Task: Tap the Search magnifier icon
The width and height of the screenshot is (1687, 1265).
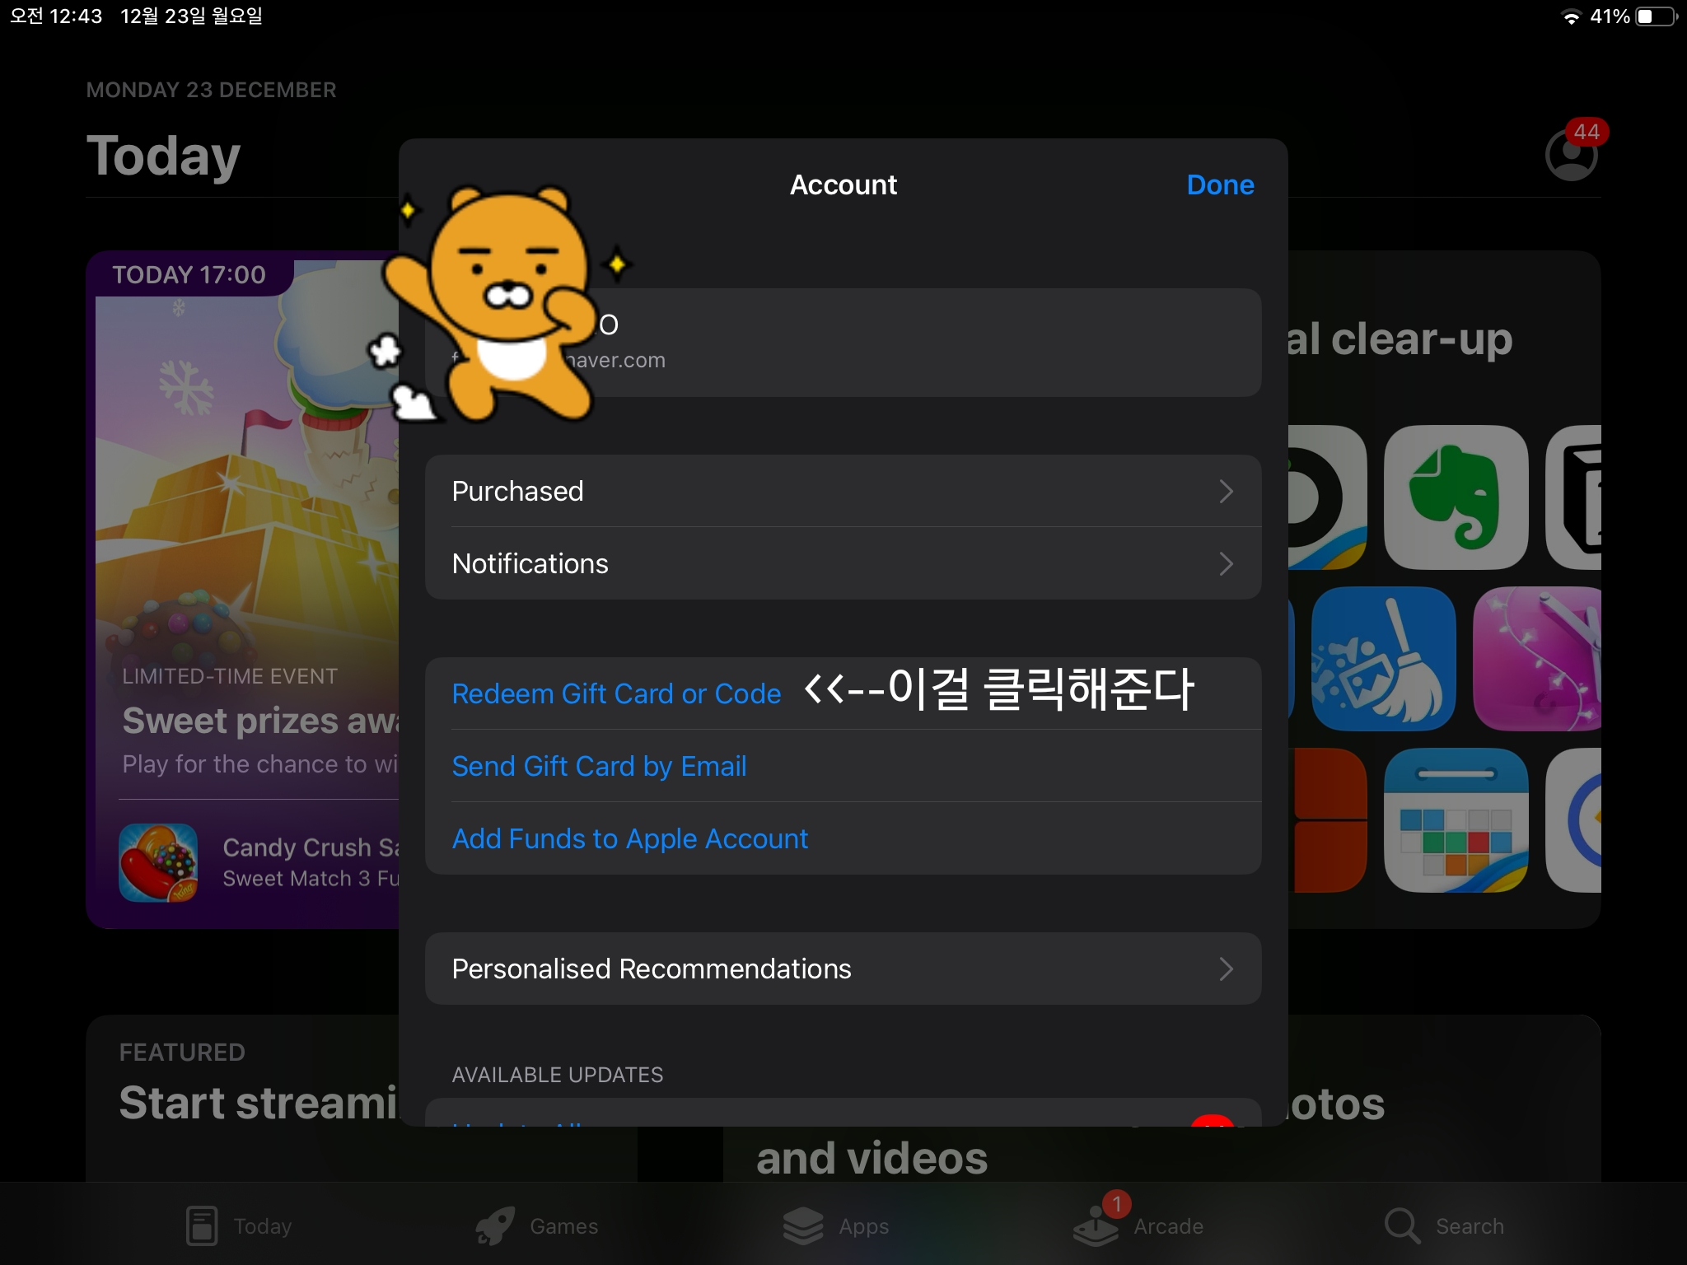Action: coord(1402,1225)
